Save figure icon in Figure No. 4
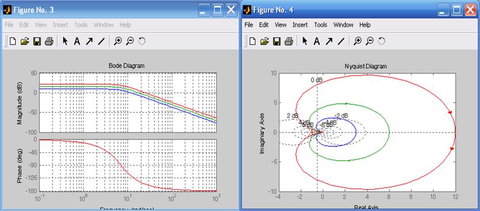This screenshot has height=211, width=480. [277, 41]
